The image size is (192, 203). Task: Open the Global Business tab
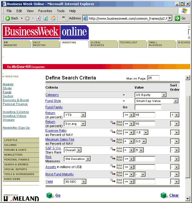[x=103, y=44]
